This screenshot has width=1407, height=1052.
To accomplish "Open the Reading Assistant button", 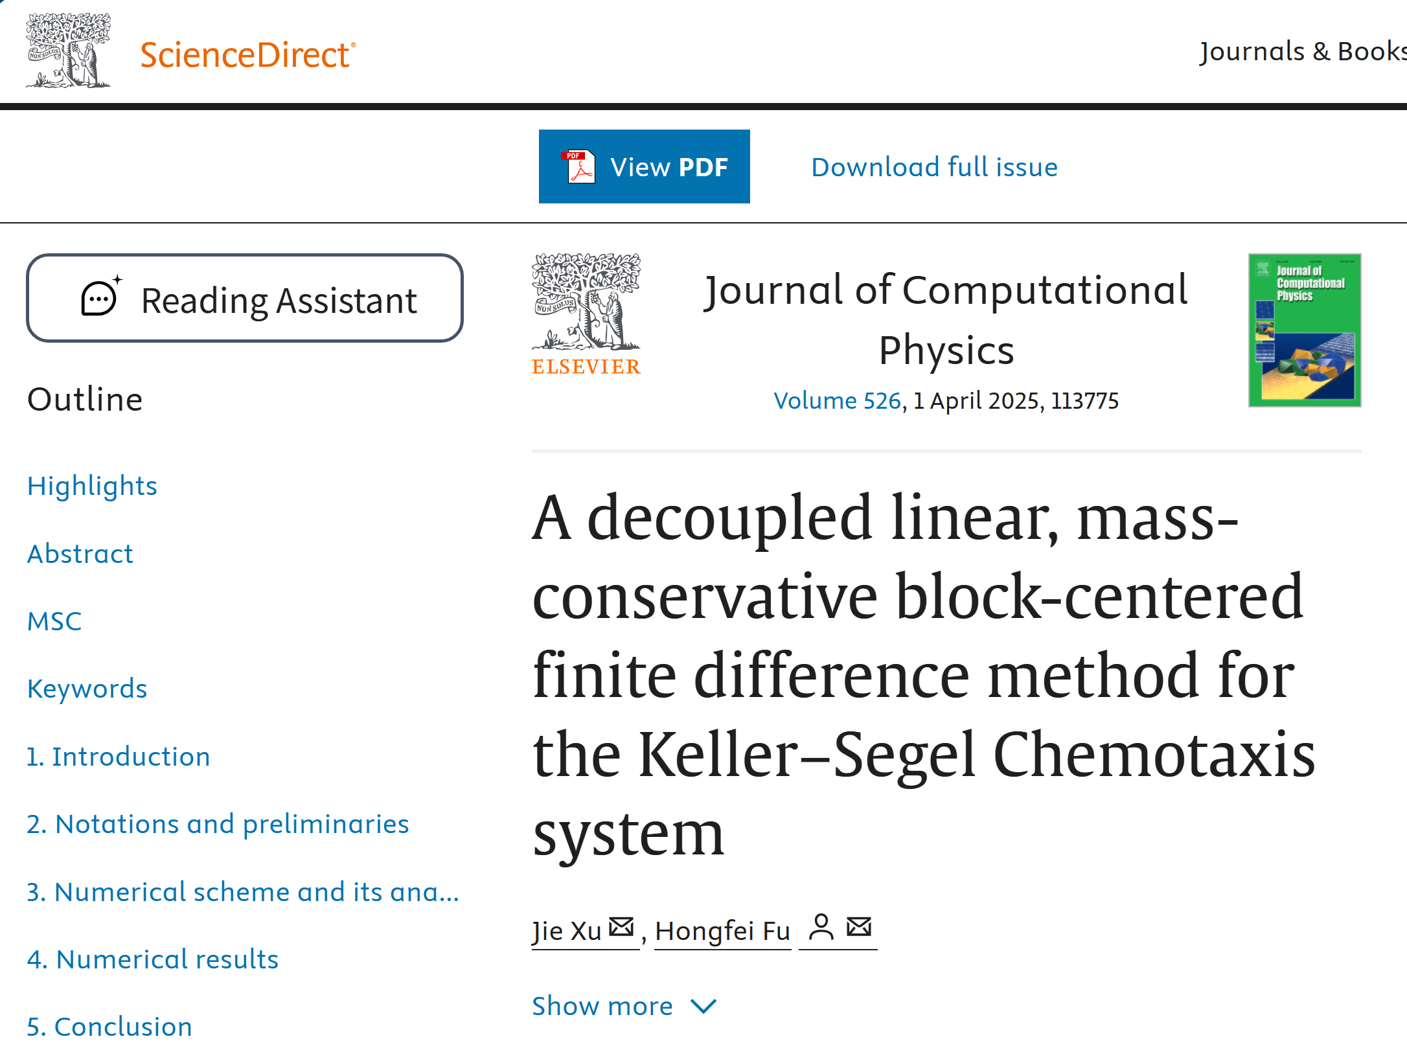I will point(245,298).
